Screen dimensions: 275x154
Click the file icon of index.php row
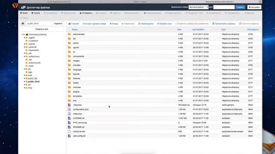pos(69,114)
